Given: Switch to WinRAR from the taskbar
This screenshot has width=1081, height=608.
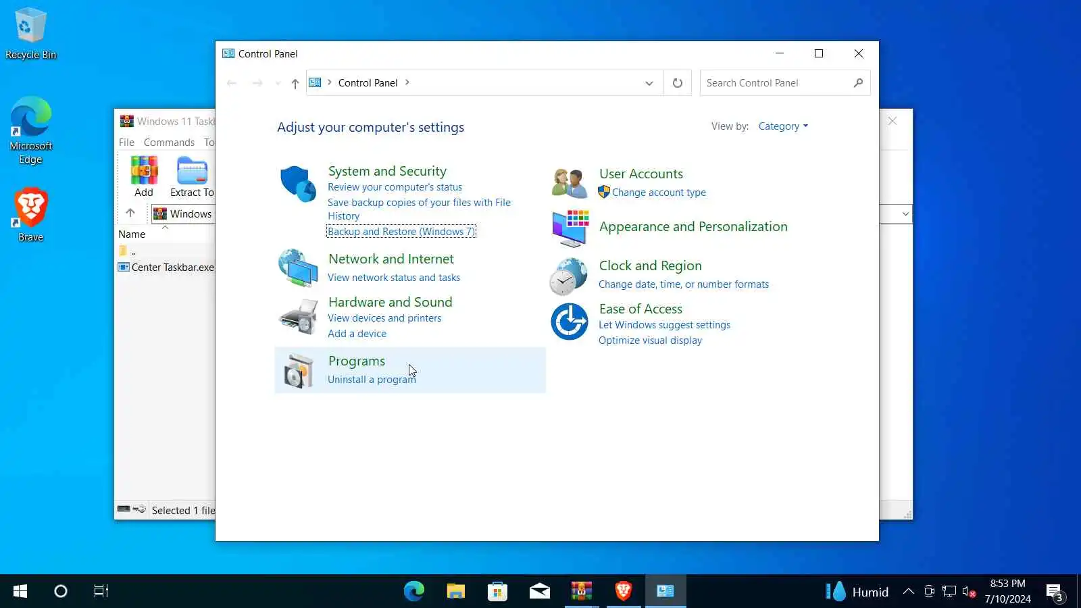Looking at the screenshot, I should click(582, 592).
